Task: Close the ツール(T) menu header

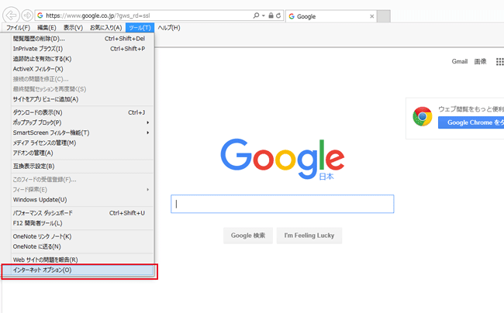Action: click(140, 28)
